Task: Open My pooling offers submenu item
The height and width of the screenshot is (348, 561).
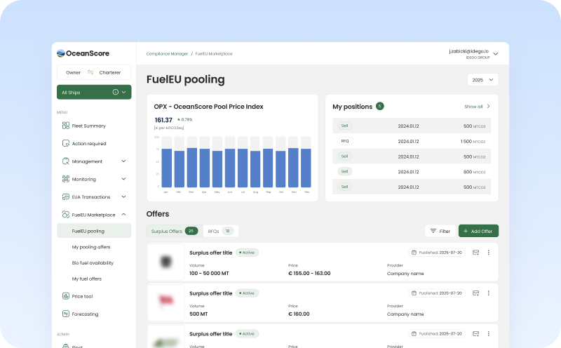Action: click(91, 247)
